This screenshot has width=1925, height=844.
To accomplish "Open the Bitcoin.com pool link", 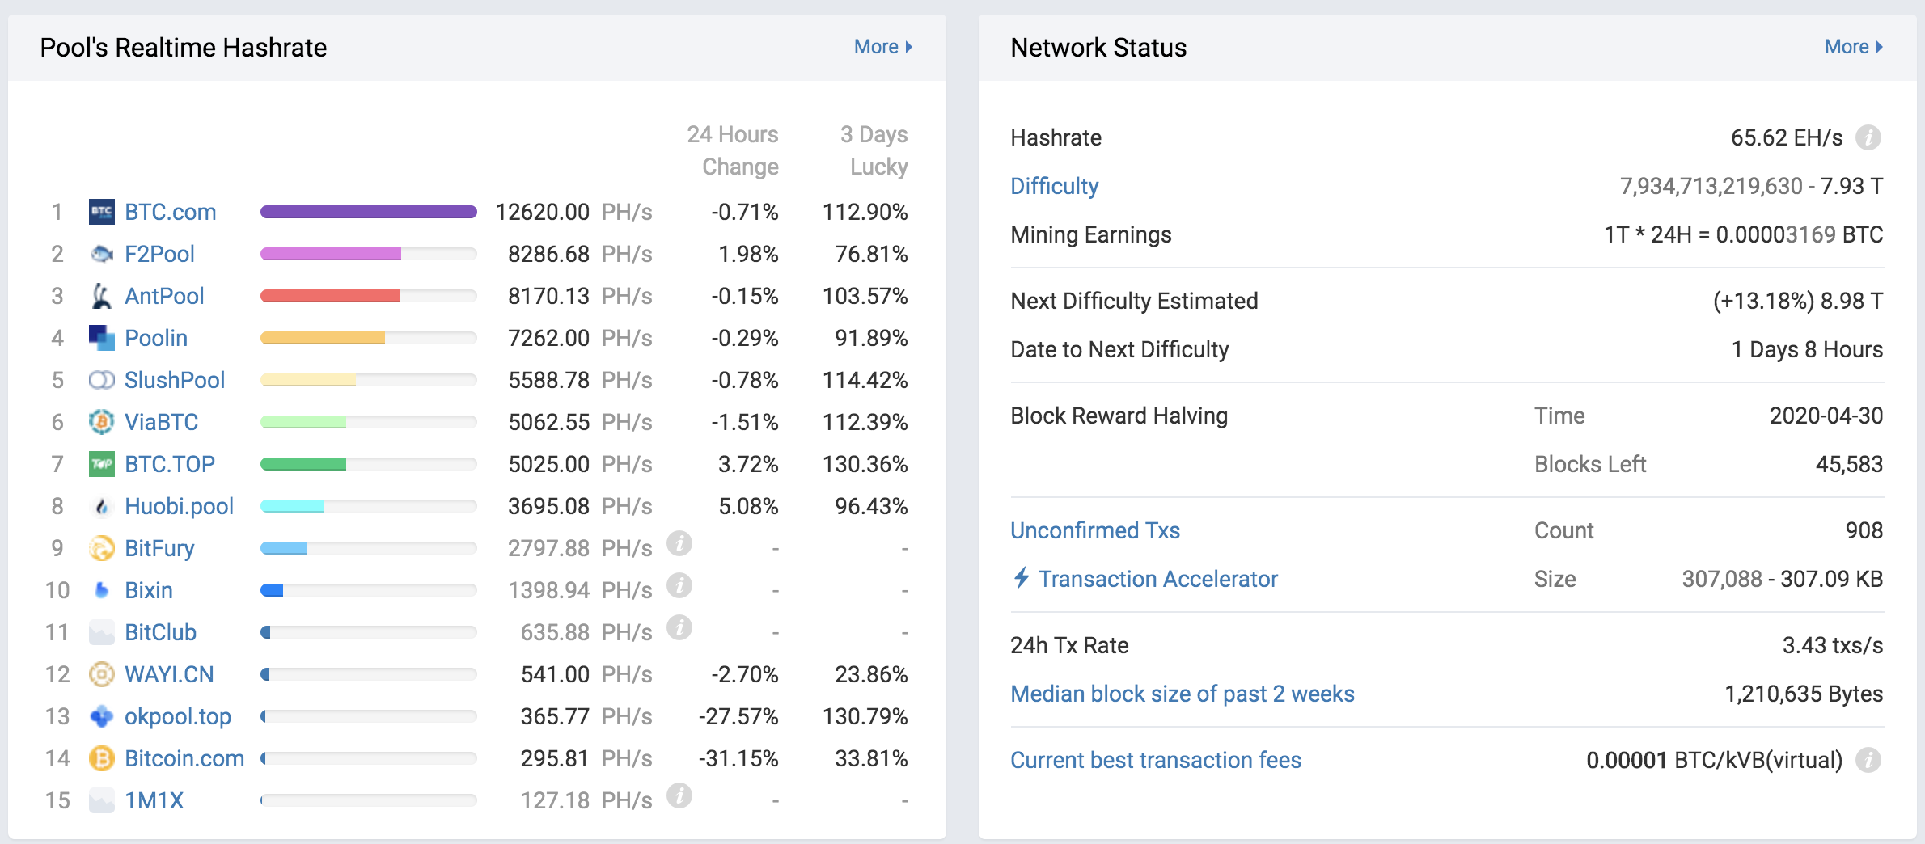I will [184, 758].
